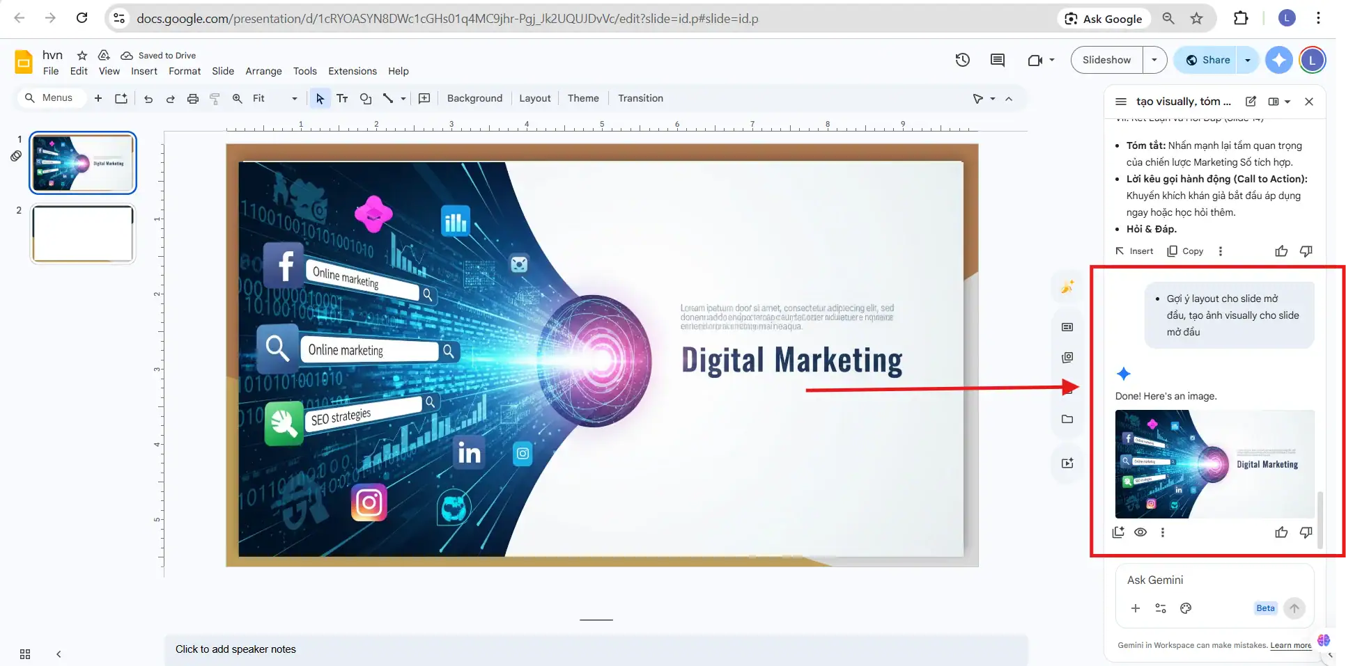Screen dimensions: 1346x666
Task: Open the Theme panel
Action: (x=583, y=98)
